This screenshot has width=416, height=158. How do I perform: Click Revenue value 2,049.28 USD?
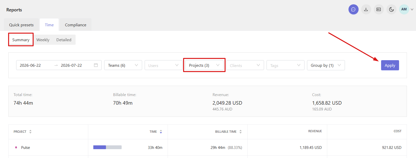(x=227, y=103)
